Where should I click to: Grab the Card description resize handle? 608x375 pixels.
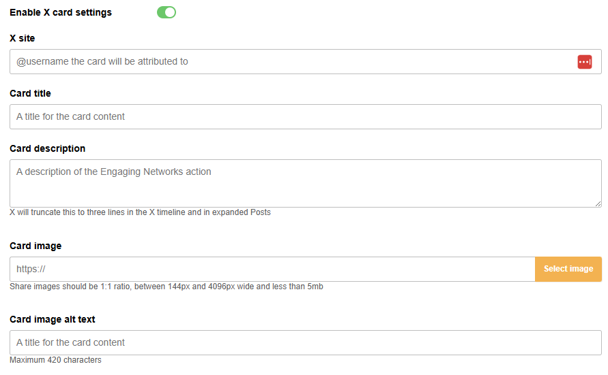(598, 203)
